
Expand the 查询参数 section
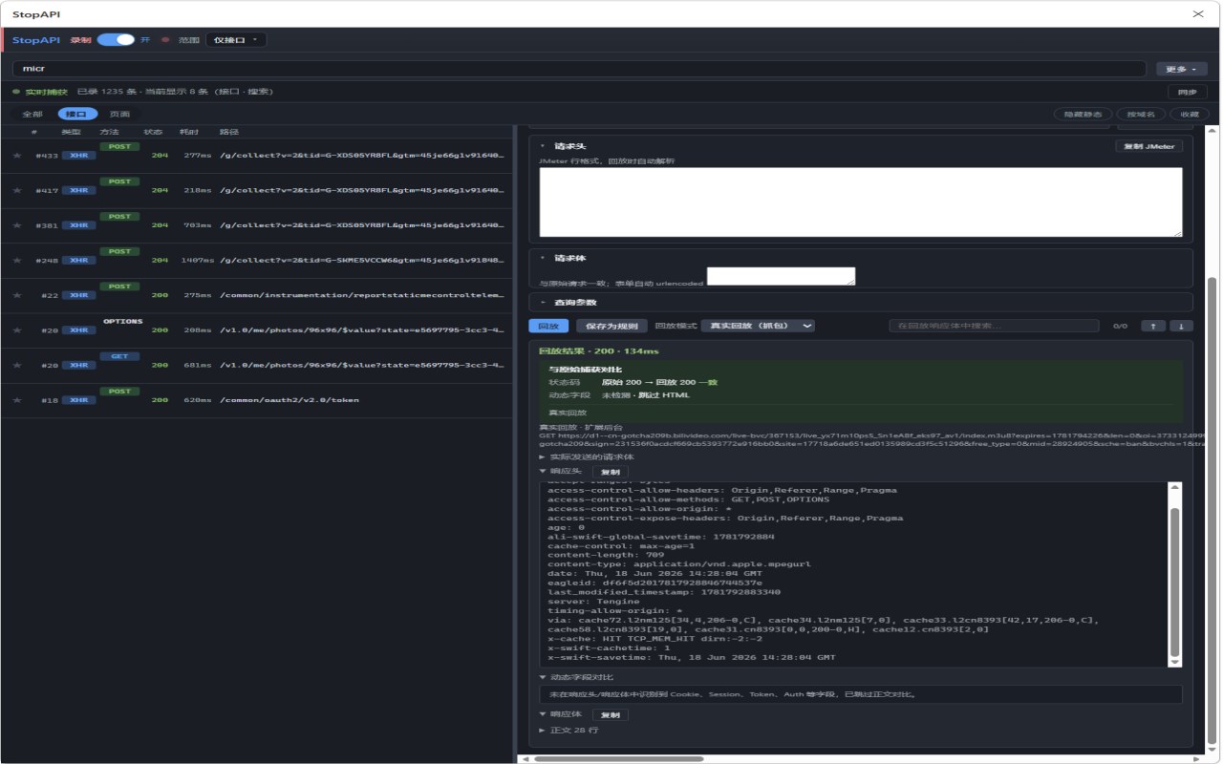point(569,302)
